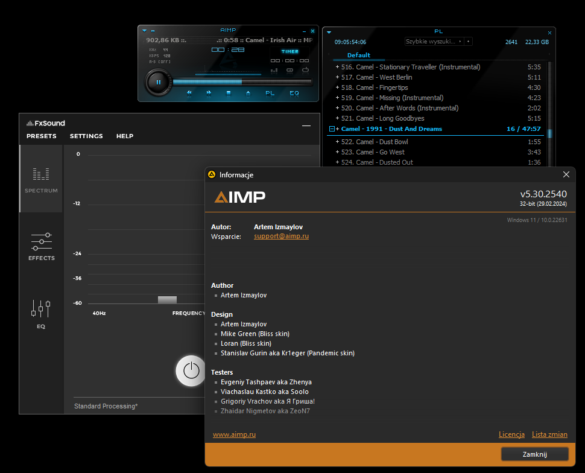Image resolution: width=585 pixels, height=473 pixels.
Task: Minimize the FxSound window
Action: tap(306, 126)
